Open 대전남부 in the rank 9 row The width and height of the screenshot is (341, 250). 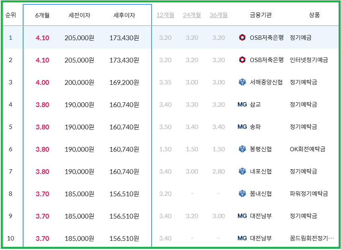tap(261, 216)
